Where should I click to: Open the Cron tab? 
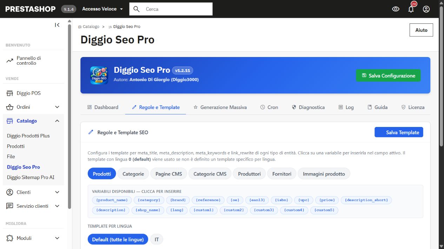pyautogui.click(x=269, y=107)
